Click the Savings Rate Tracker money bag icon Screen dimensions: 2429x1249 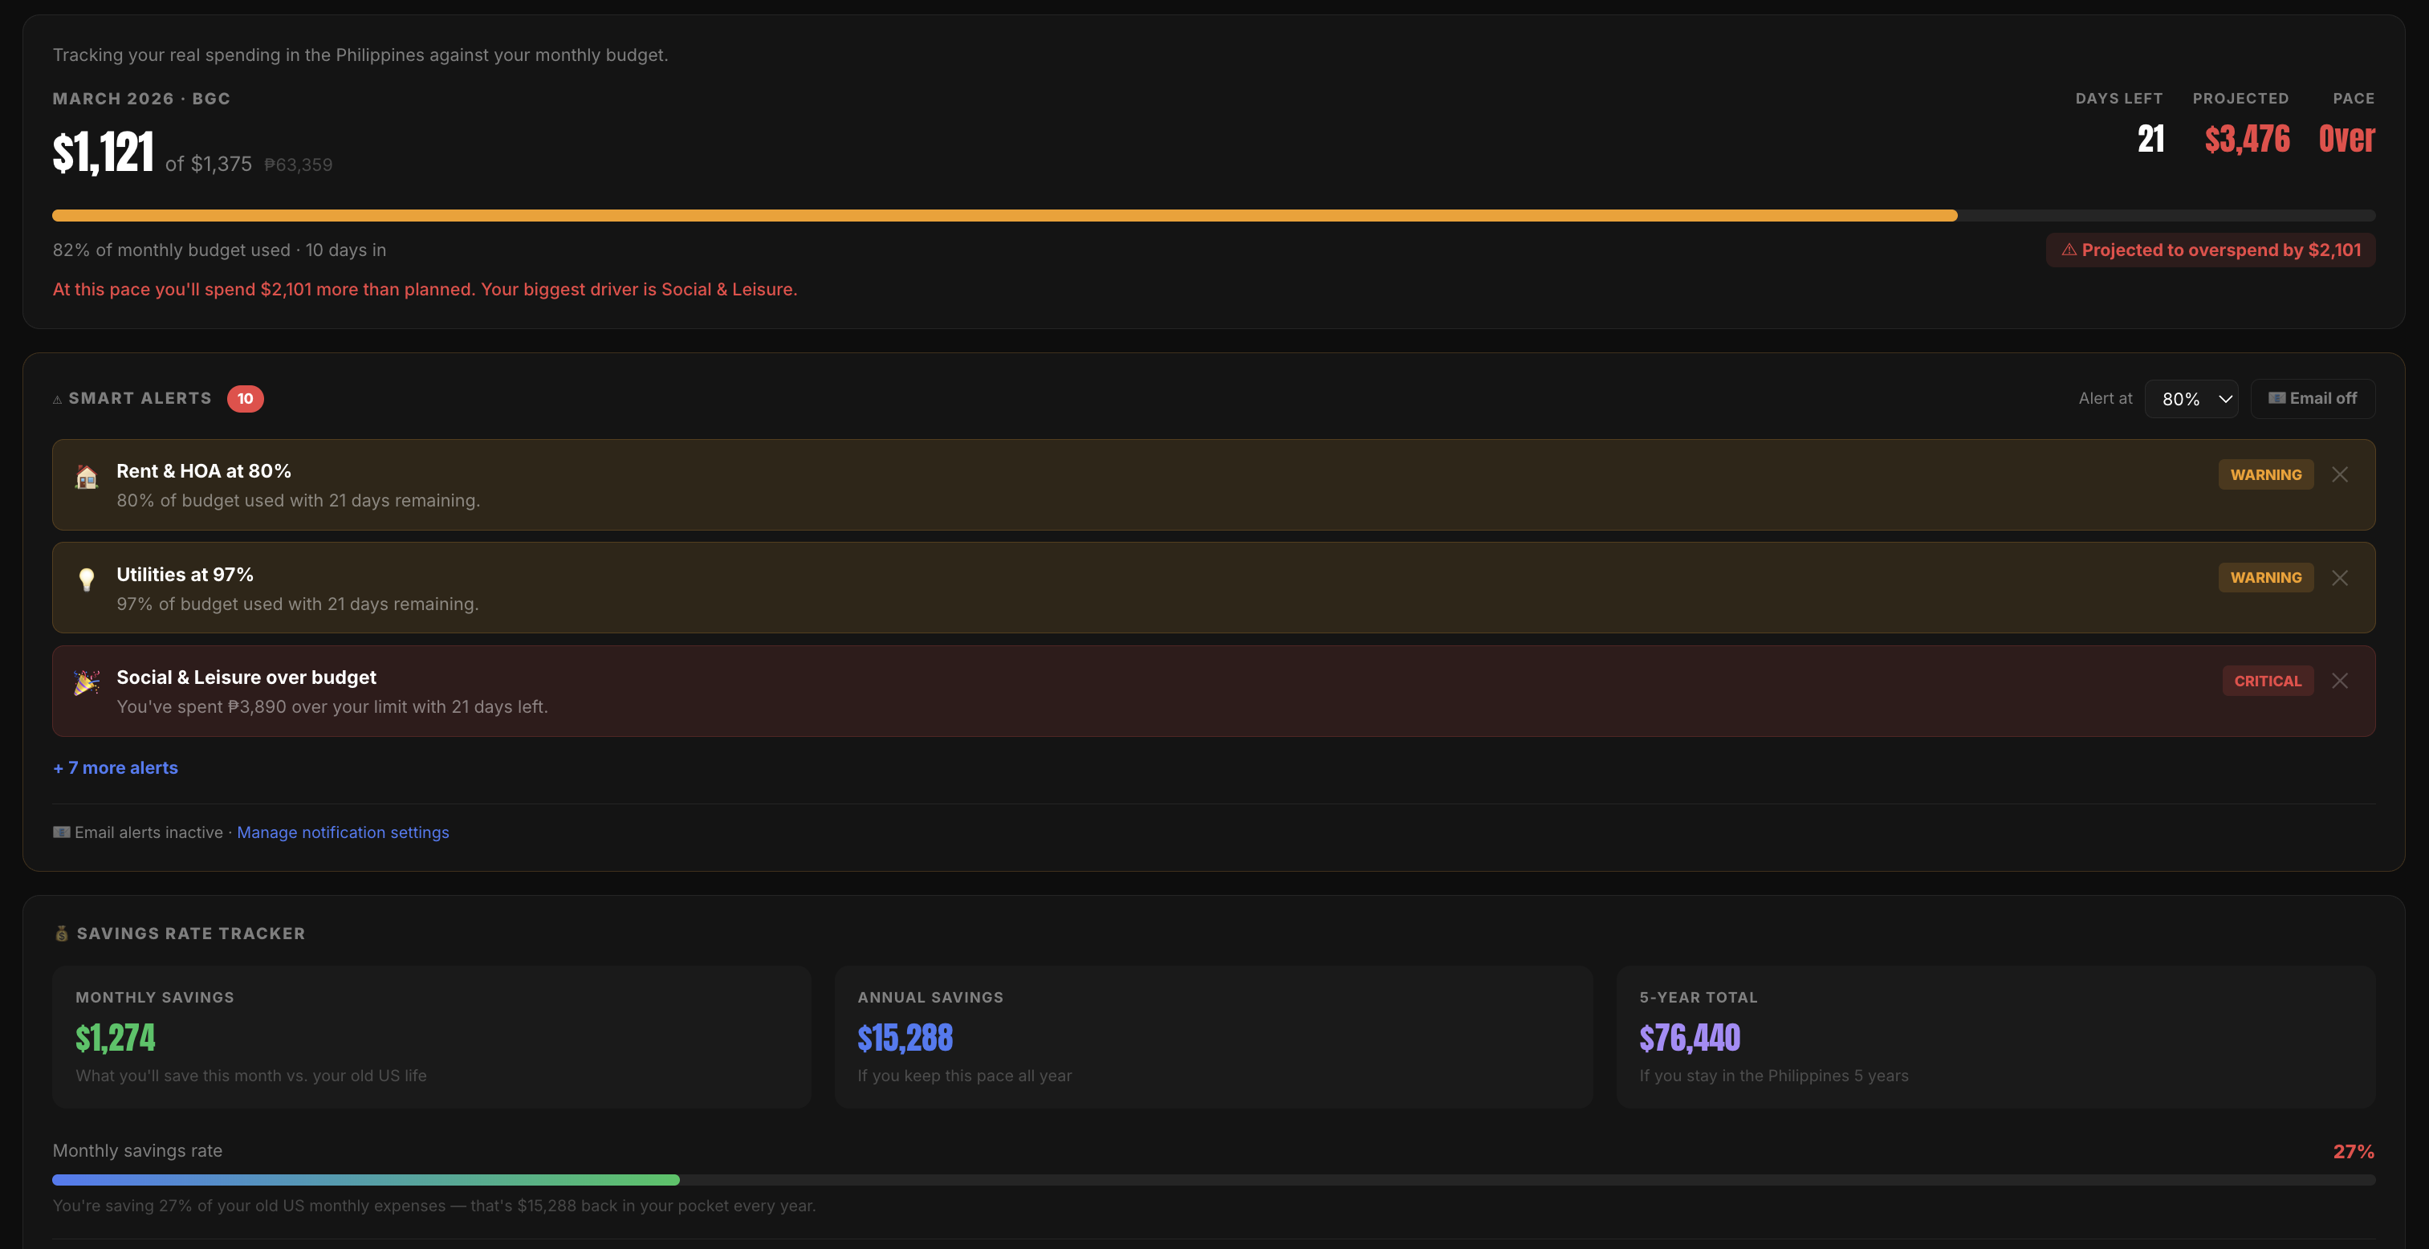coord(61,934)
